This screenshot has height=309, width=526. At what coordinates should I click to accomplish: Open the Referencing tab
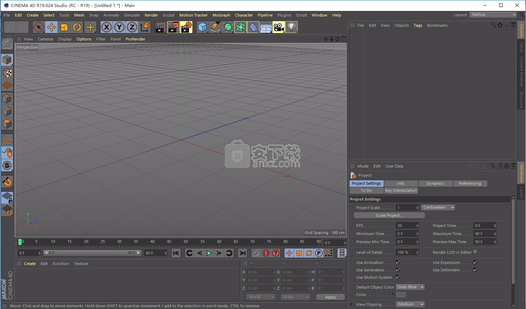coord(470,183)
